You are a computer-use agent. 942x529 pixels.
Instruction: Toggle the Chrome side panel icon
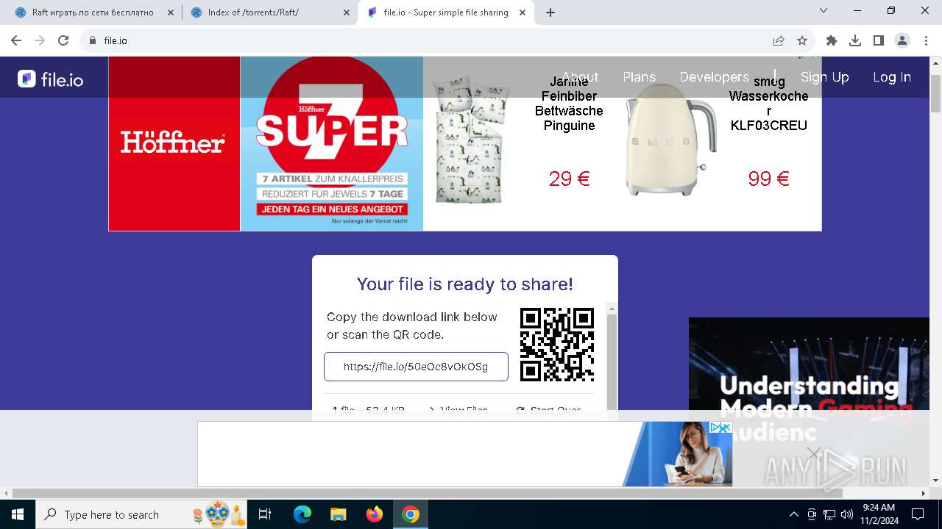[x=879, y=40]
